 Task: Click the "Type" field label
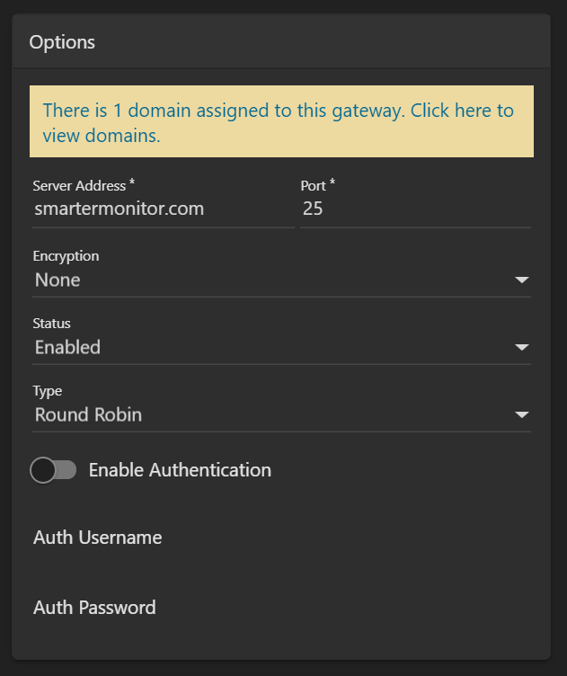tap(46, 391)
